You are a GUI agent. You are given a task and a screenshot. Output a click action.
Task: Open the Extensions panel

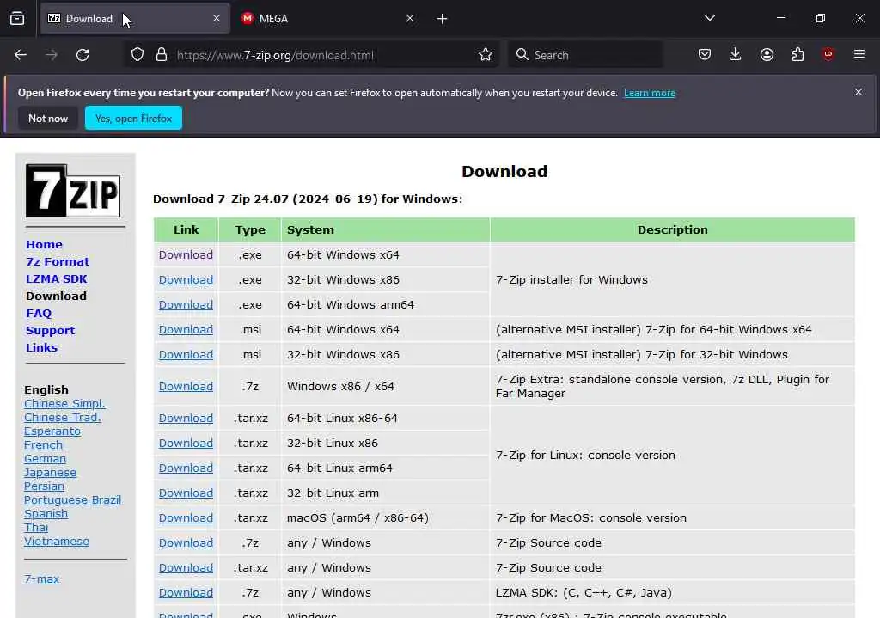pyautogui.click(x=797, y=54)
